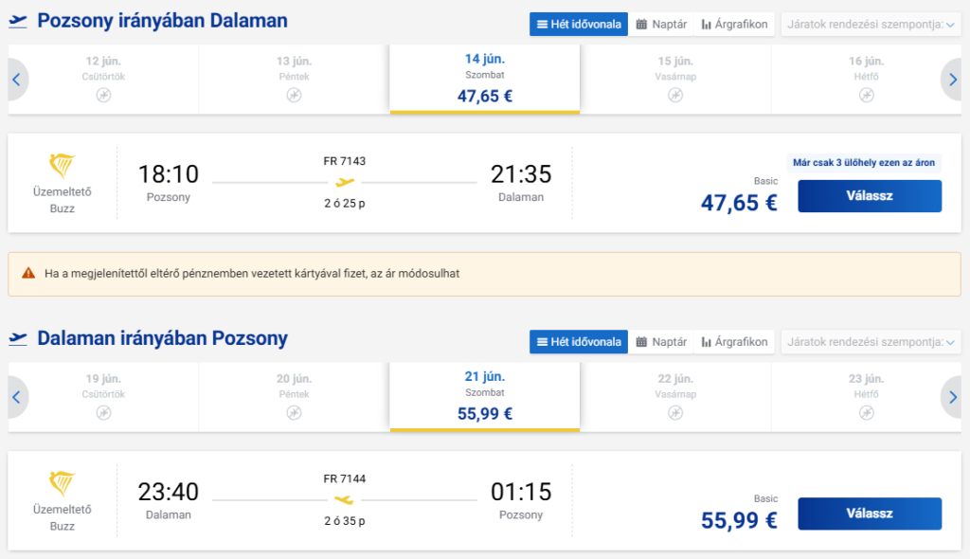Go to later outbound dates with right arrow
The height and width of the screenshot is (559, 970).
coord(952,80)
